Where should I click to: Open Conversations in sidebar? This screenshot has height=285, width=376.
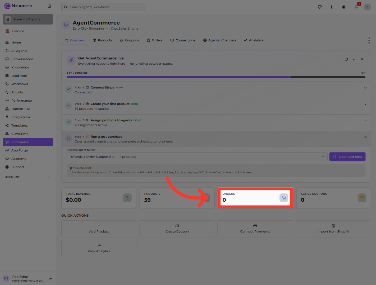click(x=28, y=59)
